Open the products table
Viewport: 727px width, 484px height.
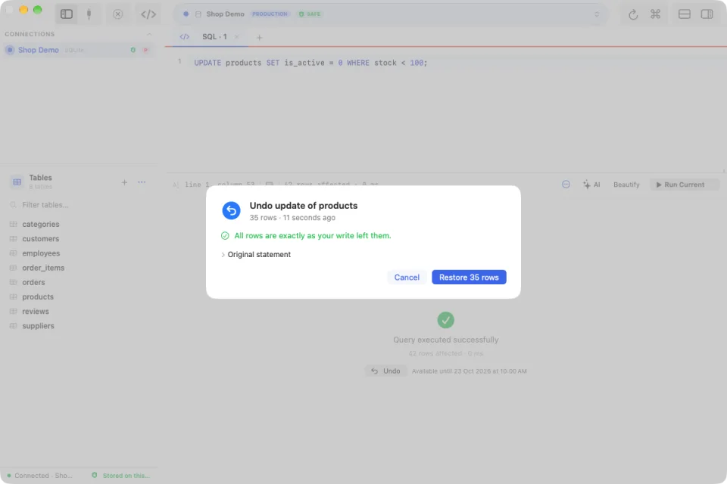pos(38,297)
